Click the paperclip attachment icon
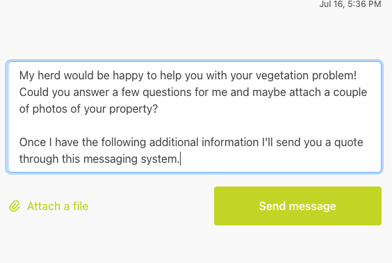This screenshot has width=392, height=263. (15, 207)
